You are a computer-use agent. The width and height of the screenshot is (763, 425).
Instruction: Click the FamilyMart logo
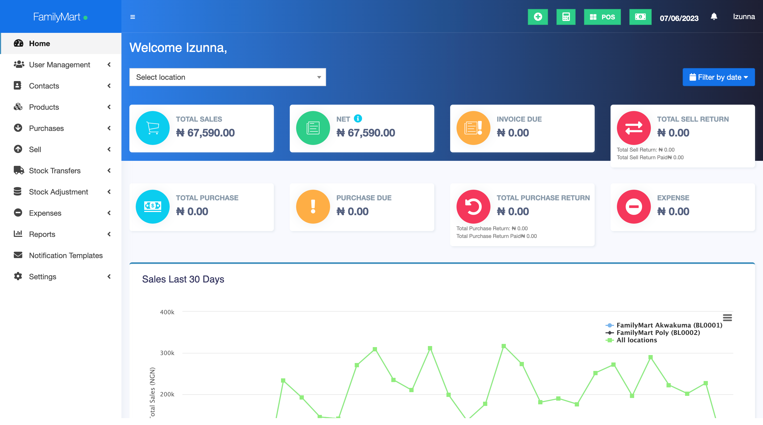pyautogui.click(x=60, y=17)
